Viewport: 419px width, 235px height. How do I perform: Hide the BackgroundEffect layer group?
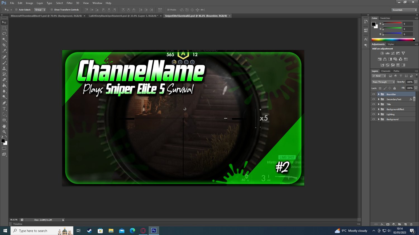coord(373,109)
